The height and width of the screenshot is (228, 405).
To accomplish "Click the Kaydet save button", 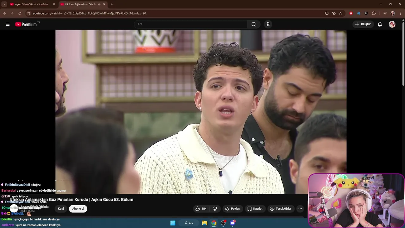I will (x=255, y=209).
